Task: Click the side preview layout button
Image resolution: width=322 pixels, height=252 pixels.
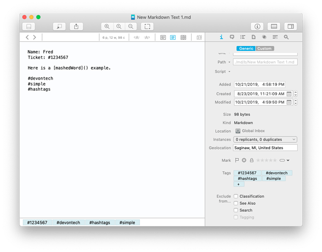Action: coord(291,26)
